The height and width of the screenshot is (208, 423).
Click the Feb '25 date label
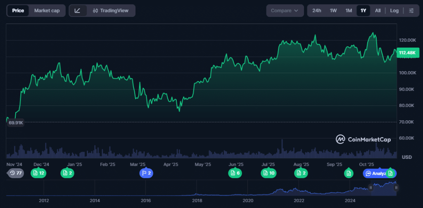[x=108, y=164]
